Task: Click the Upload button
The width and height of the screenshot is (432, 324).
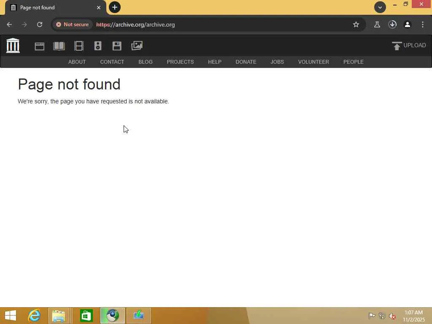Action: pos(409,46)
